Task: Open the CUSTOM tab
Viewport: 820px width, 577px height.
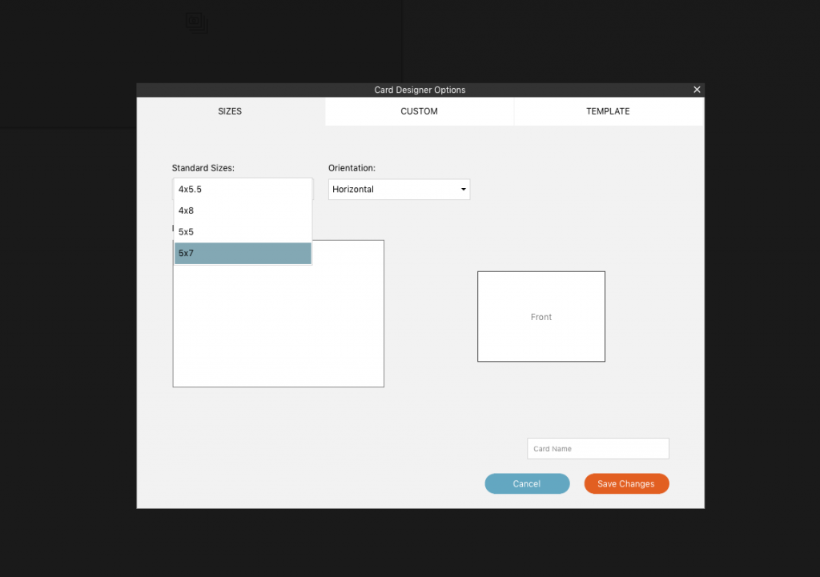Action: pyautogui.click(x=420, y=111)
